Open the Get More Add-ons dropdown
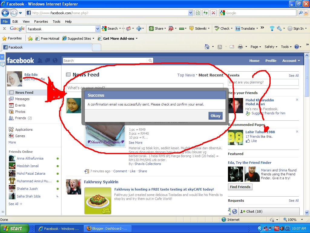The image size is (310, 233). 137,39
